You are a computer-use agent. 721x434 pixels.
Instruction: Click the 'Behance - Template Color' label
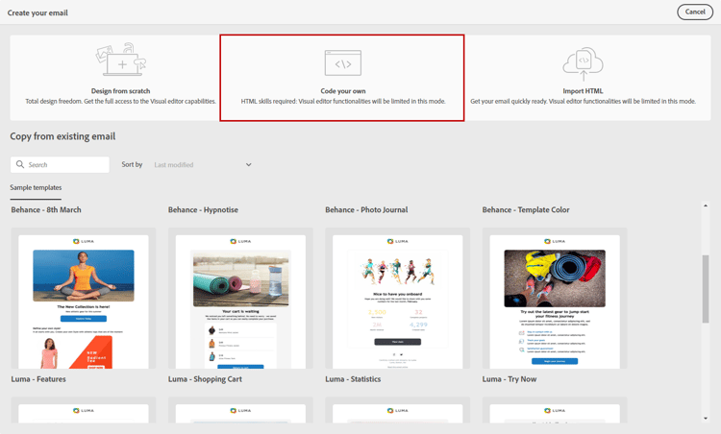(526, 210)
